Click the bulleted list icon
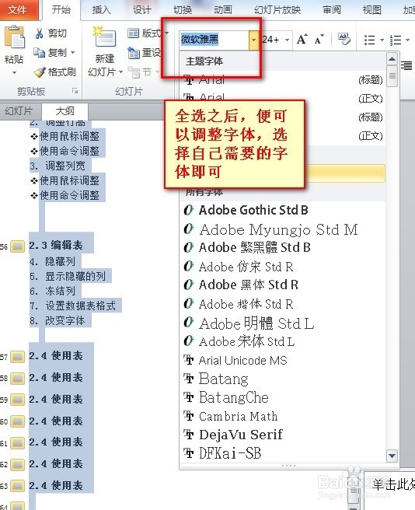The height and width of the screenshot is (510, 415). point(369,40)
